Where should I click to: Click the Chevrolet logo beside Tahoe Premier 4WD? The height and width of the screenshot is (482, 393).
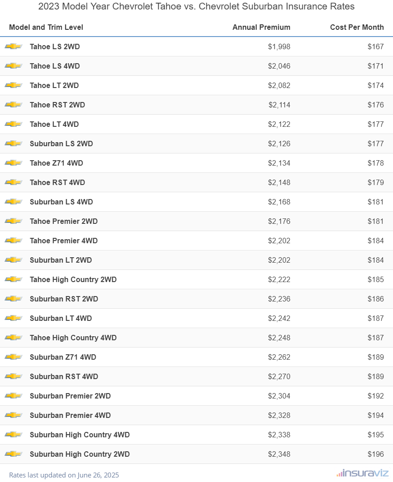point(14,241)
